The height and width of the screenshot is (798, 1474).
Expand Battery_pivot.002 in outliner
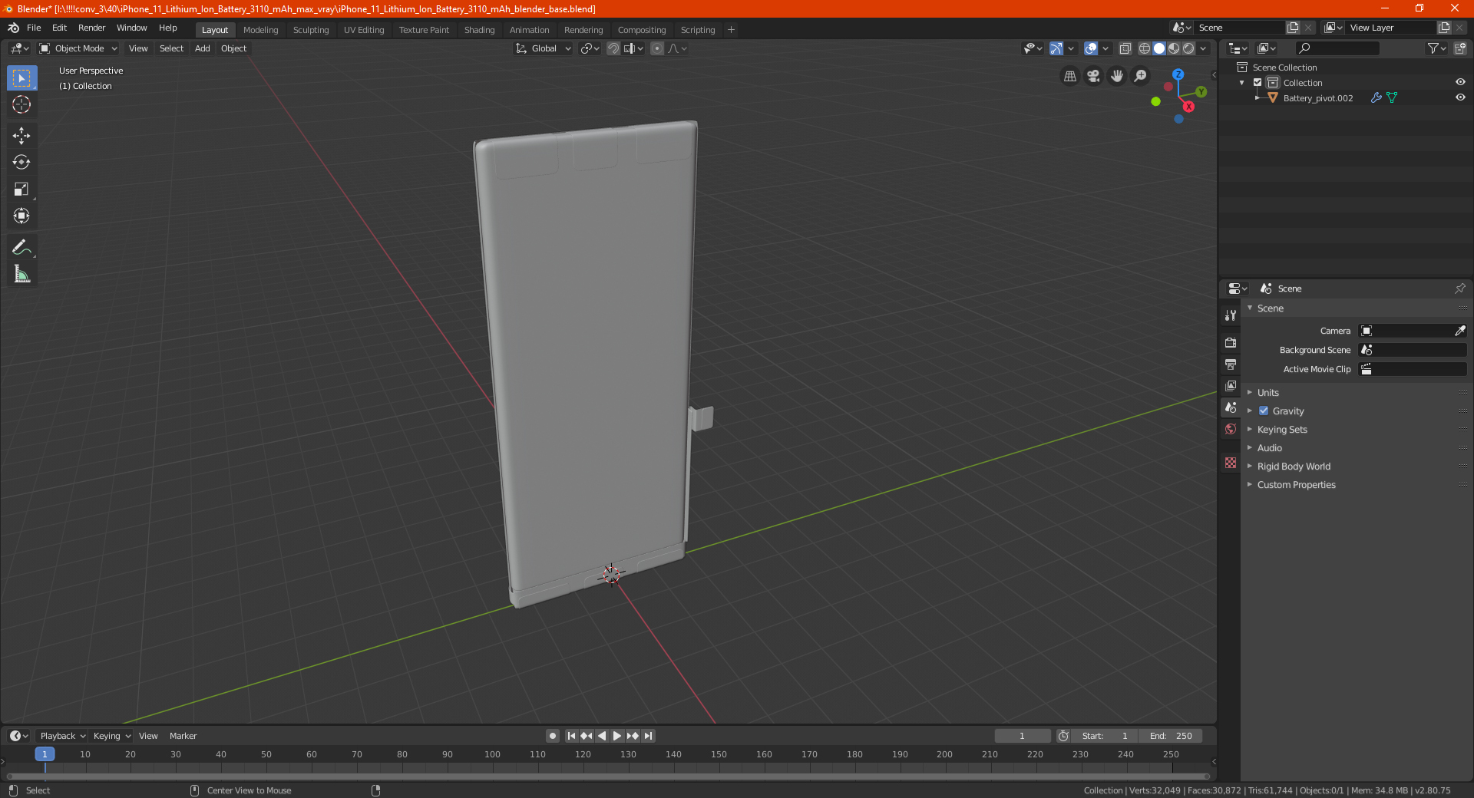(x=1257, y=97)
